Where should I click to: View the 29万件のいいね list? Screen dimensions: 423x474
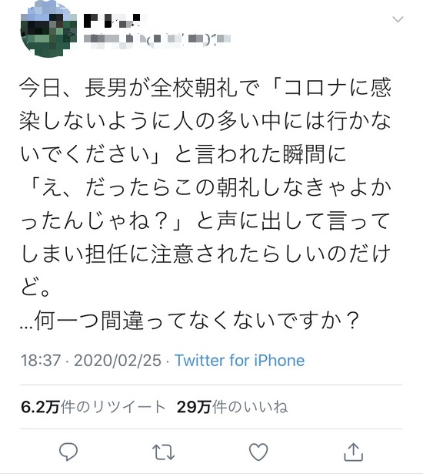pos(232,407)
